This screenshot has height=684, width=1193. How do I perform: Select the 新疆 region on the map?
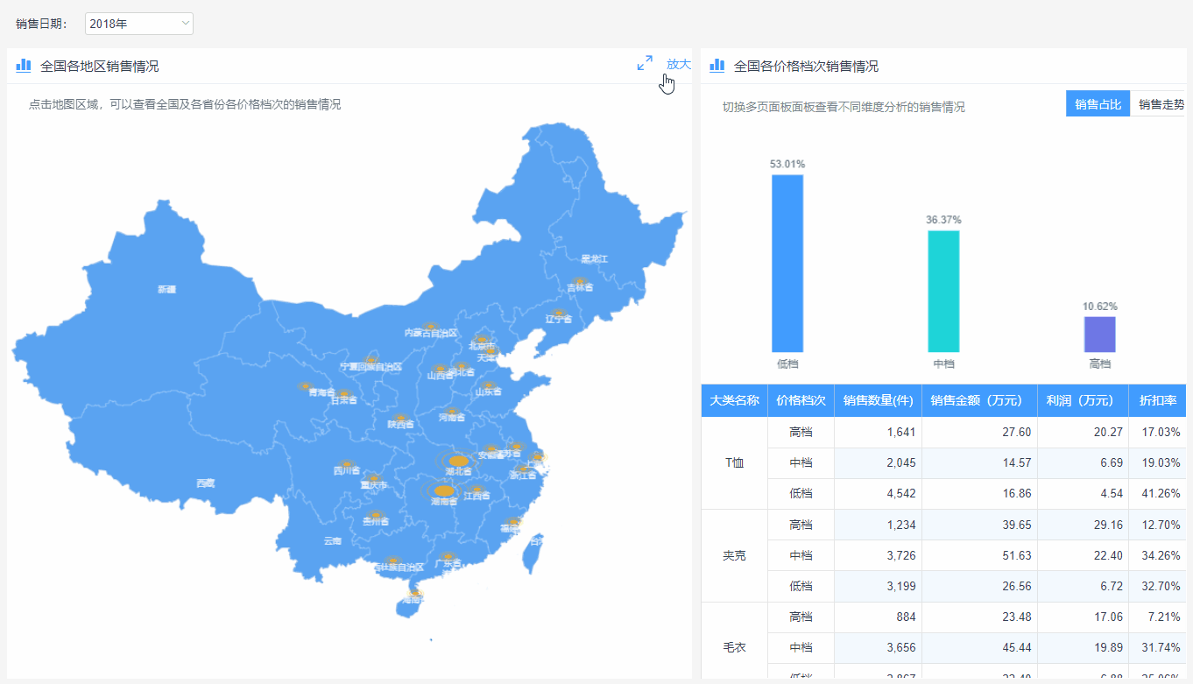pos(166,289)
